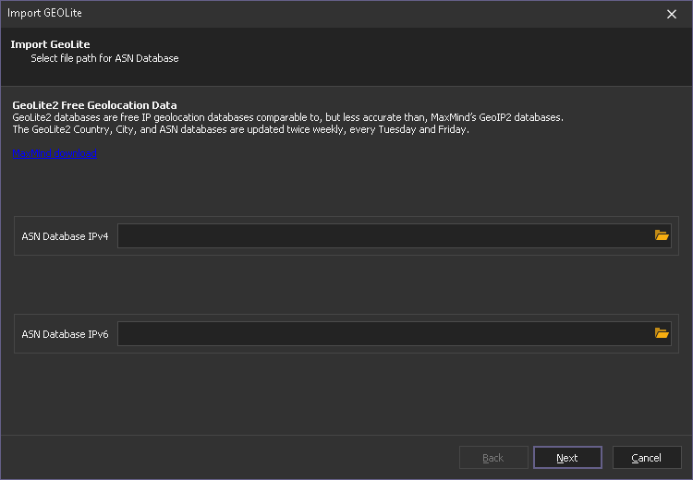Click the 'Import GEOLite' window title
Image resolution: width=693 pixels, height=480 pixels.
pos(44,13)
